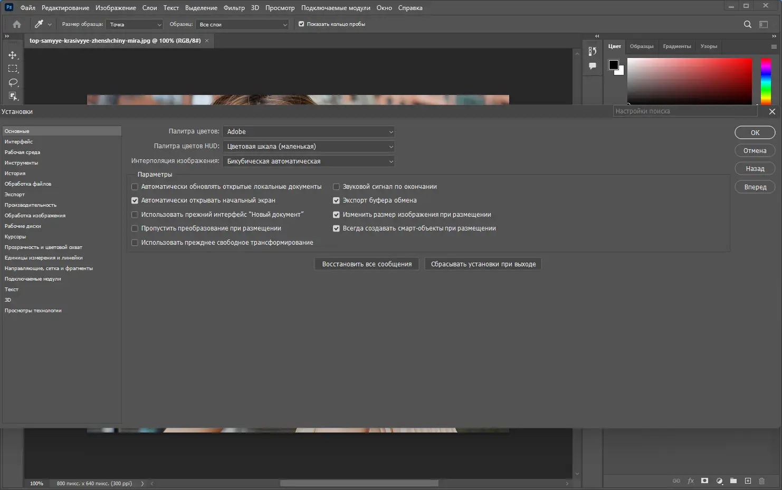Screen dimensions: 782x490
Task: Add a layer mask icon
Action: [x=704, y=481]
